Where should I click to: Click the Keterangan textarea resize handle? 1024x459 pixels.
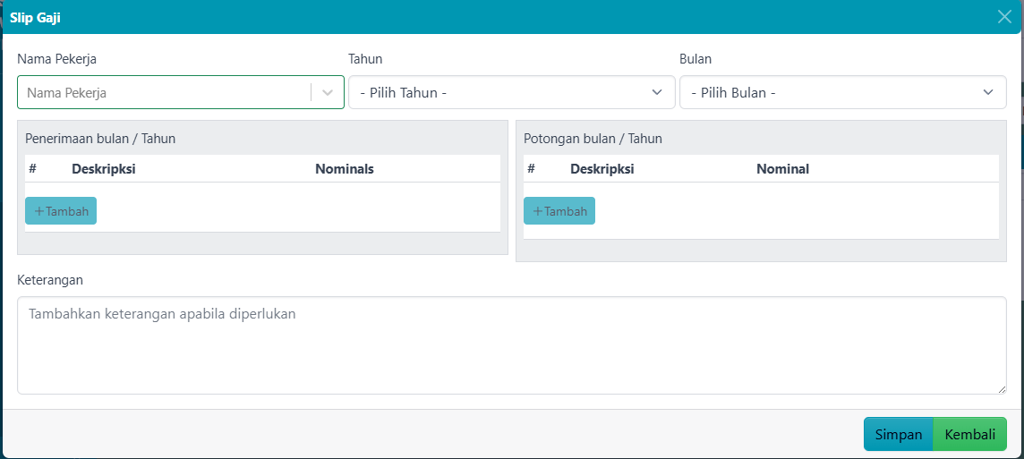[1002, 389]
